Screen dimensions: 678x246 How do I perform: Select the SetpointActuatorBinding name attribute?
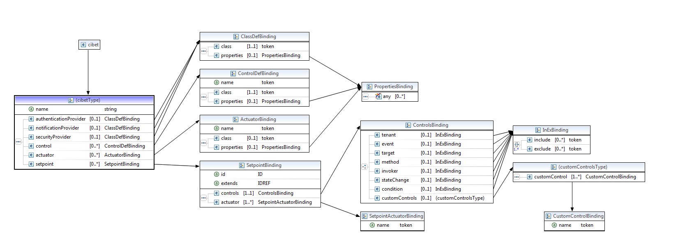[383, 225]
